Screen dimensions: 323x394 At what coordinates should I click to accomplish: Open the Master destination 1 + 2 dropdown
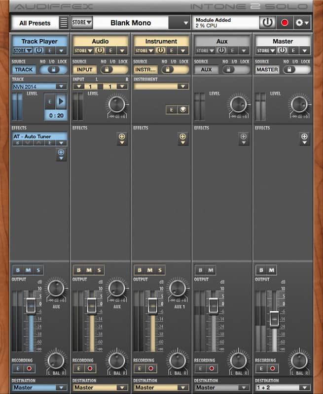[x=305, y=388]
